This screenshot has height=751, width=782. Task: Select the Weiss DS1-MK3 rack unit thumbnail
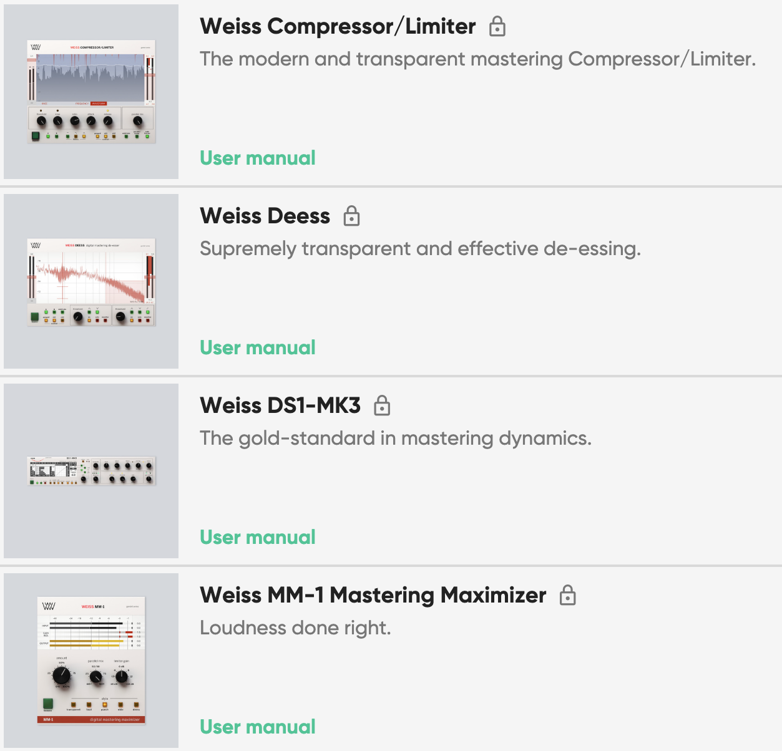(91, 470)
